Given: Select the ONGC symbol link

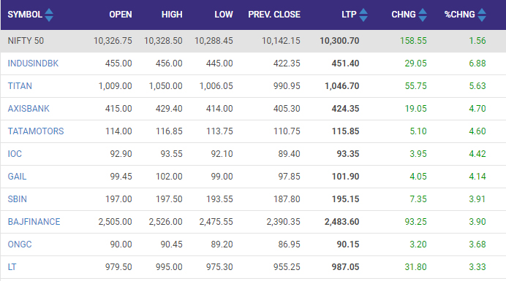Looking at the screenshot, I should point(20,244).
